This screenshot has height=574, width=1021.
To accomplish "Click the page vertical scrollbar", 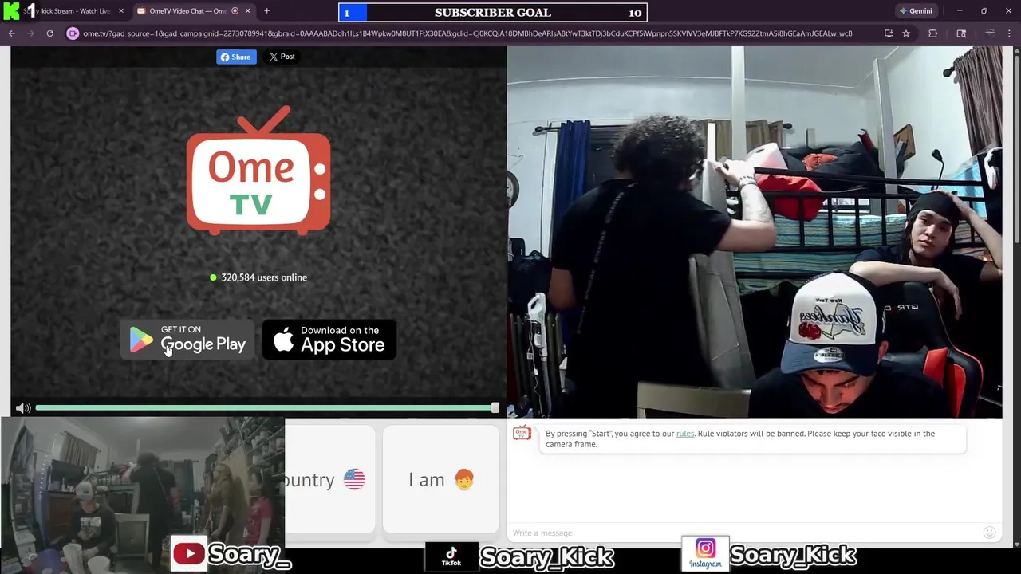I will click(1016, 147).
